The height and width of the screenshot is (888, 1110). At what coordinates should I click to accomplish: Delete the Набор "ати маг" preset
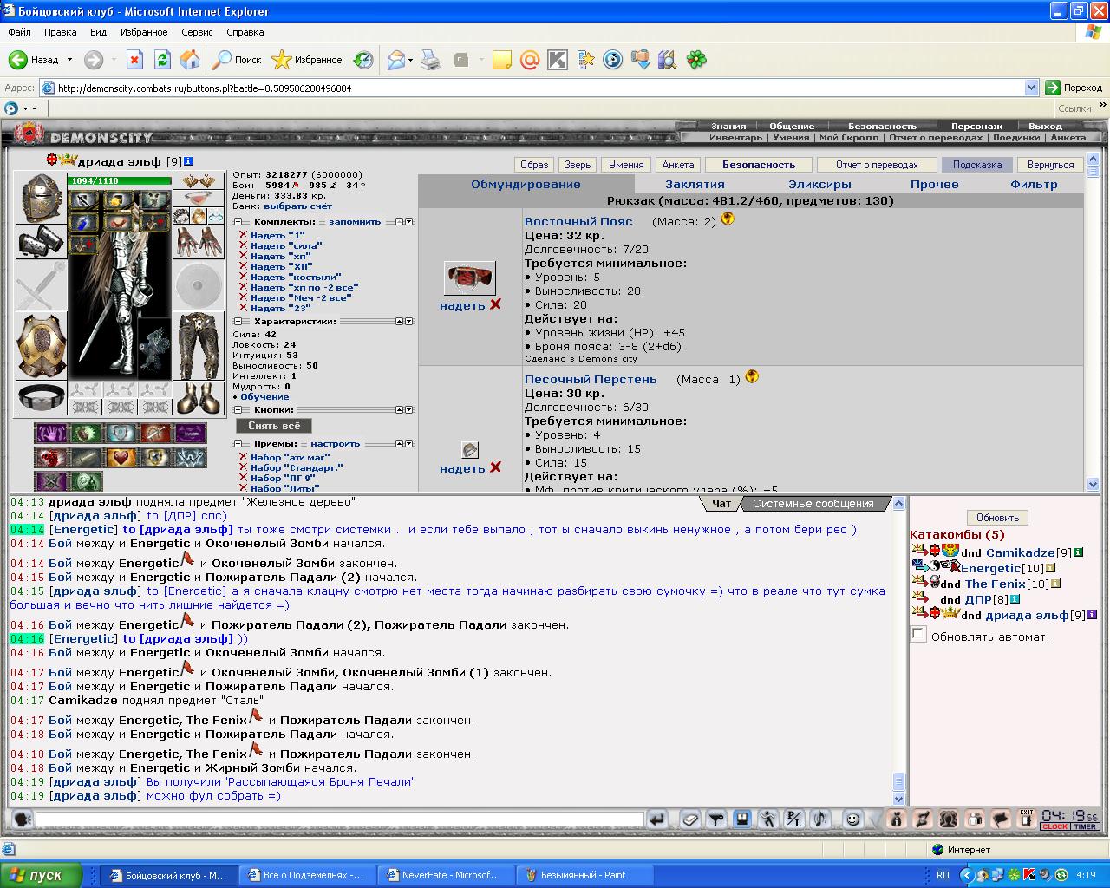(x=244, y=458)
